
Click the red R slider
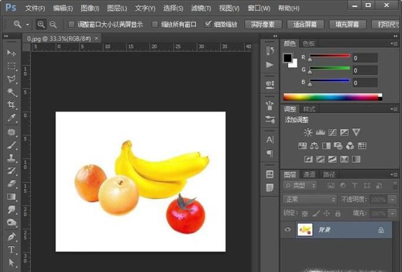coord(329,55)
